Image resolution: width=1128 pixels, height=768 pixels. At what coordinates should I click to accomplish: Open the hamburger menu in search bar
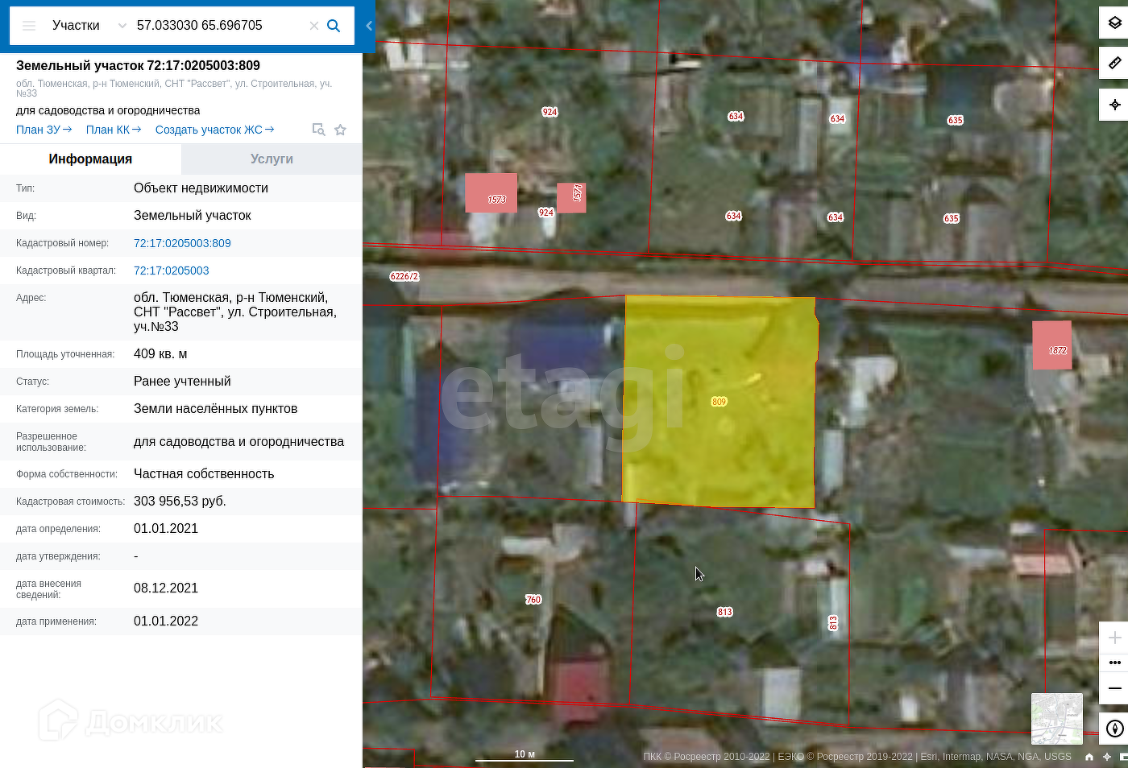(x=29, y=26)
